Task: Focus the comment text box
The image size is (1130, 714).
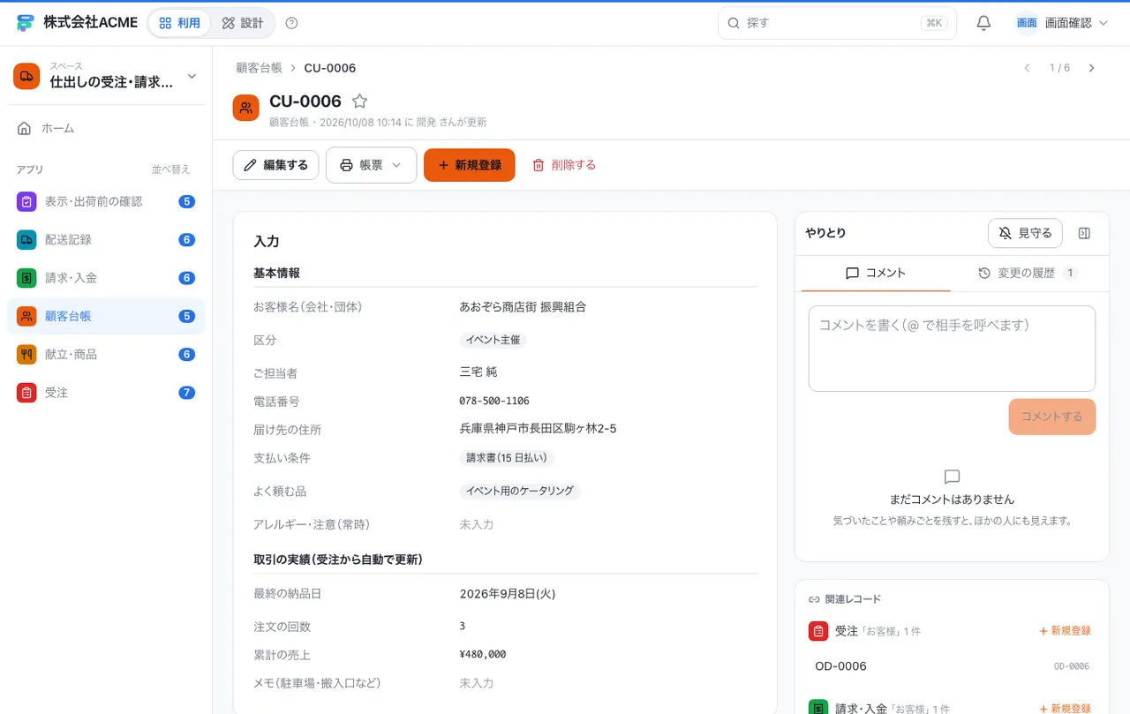Action: pos(952,349)
